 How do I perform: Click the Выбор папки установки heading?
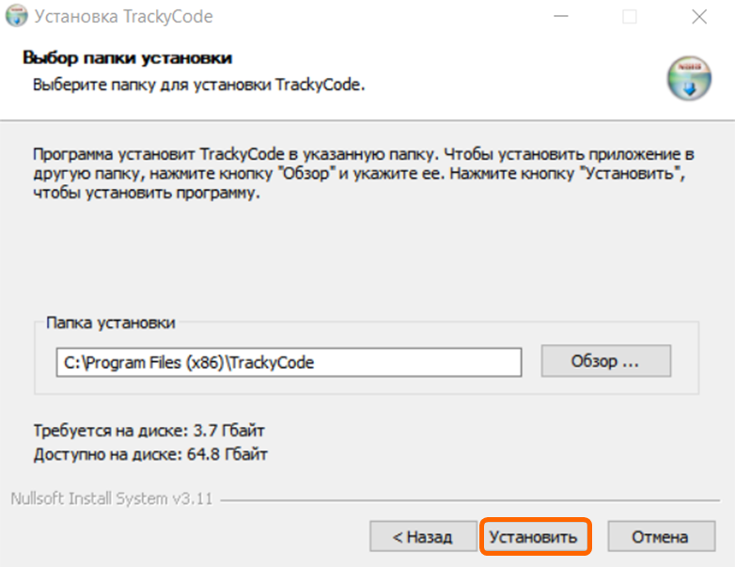[x=127, y=58]
